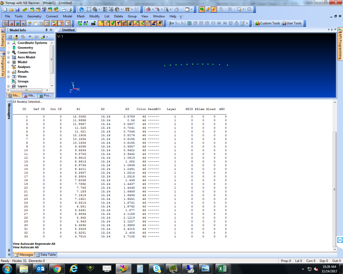Toggle the Messages pane notepad icon

tap(68, 23)
